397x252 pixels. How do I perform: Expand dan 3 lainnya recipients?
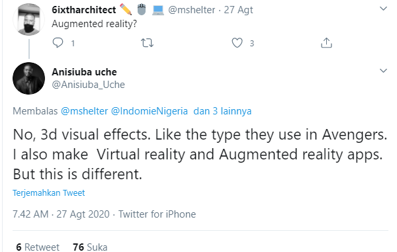[222, 111]
